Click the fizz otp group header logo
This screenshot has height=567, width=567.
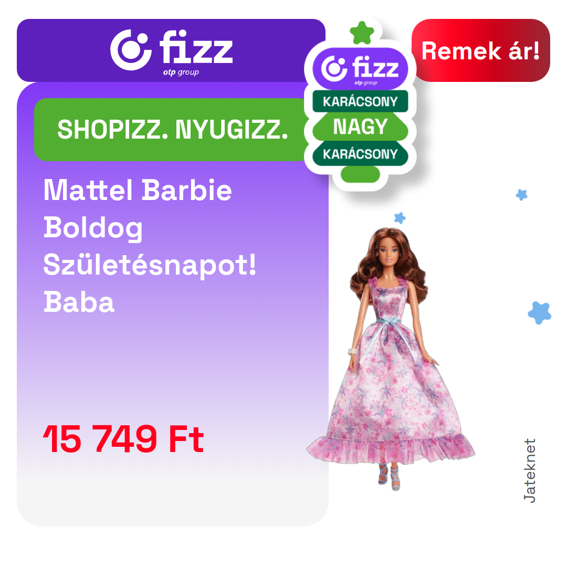point(171,51)
